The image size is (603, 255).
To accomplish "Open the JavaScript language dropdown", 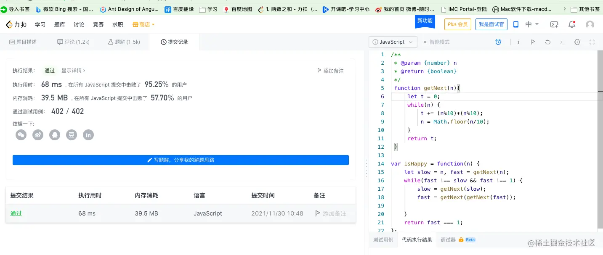I will point(393,42).
